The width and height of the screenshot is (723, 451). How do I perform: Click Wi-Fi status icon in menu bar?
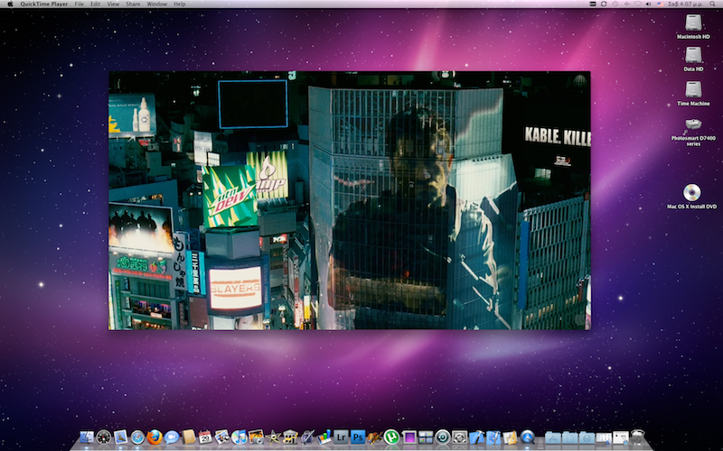click(x=638, y=4)
